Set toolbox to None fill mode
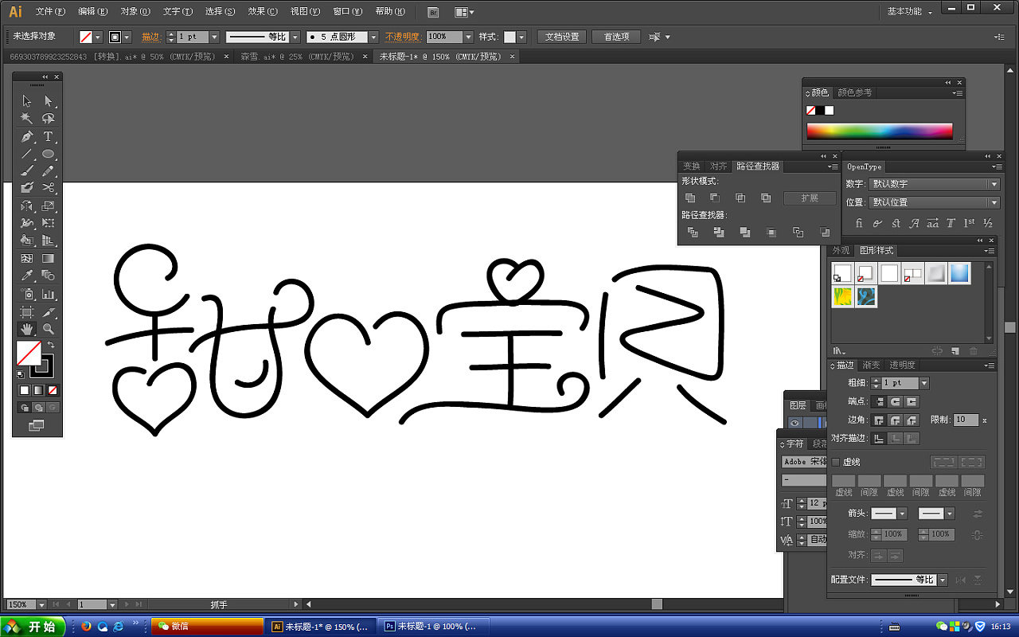Image resolution: width=1019 pixels, height=637 pixels. [x=53, y=390]
